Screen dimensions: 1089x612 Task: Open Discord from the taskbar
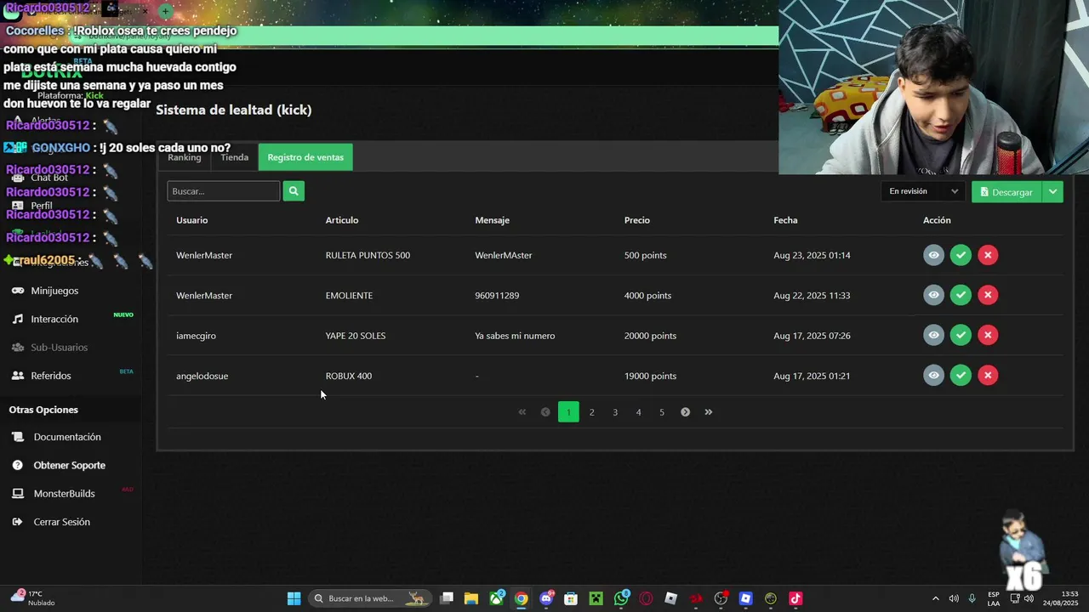[546, 598]
